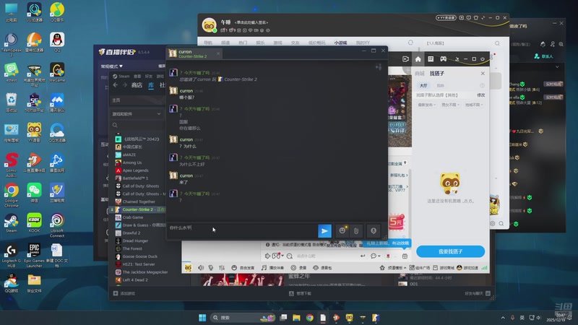Click the Steam library 库 tab
This screenshot has width=578, height=325.
coord(151,85)
